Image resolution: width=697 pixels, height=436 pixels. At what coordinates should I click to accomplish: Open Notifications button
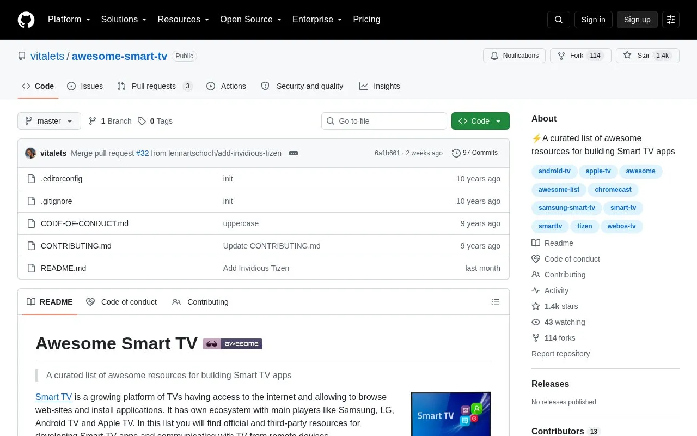[514, 56]
